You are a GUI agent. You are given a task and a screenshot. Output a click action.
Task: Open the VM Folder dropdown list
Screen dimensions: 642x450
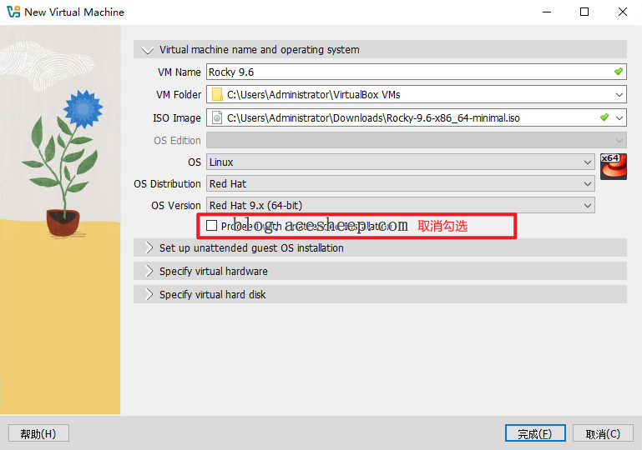point(619,95)
